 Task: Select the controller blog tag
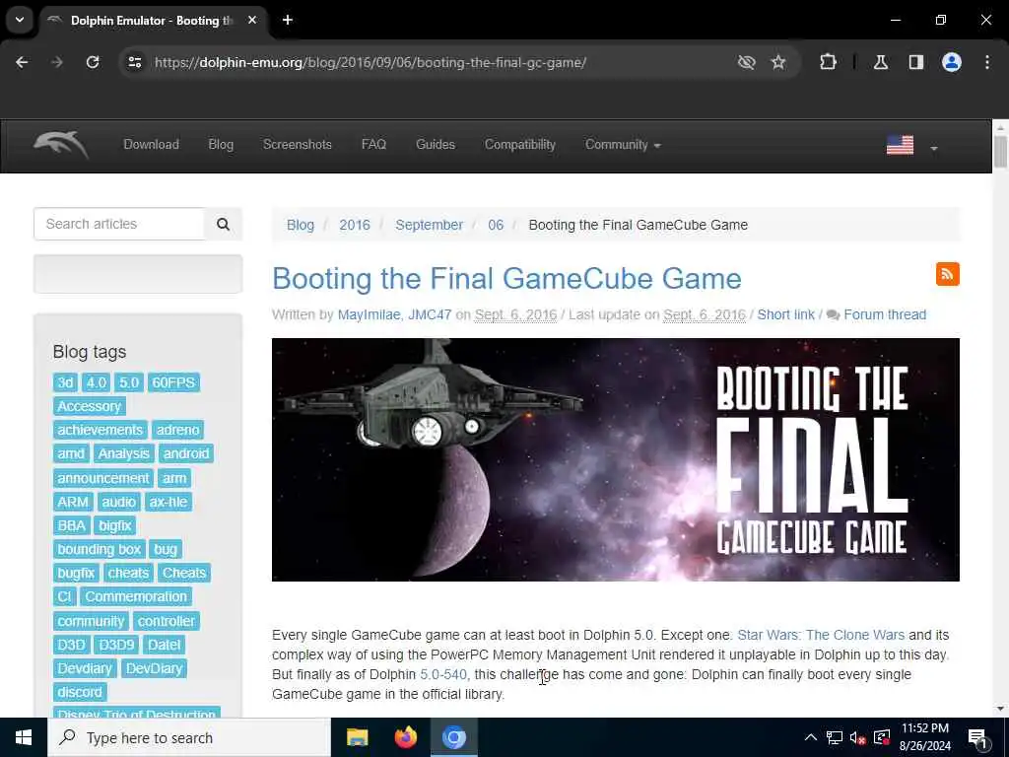click(x=167, y=621)
